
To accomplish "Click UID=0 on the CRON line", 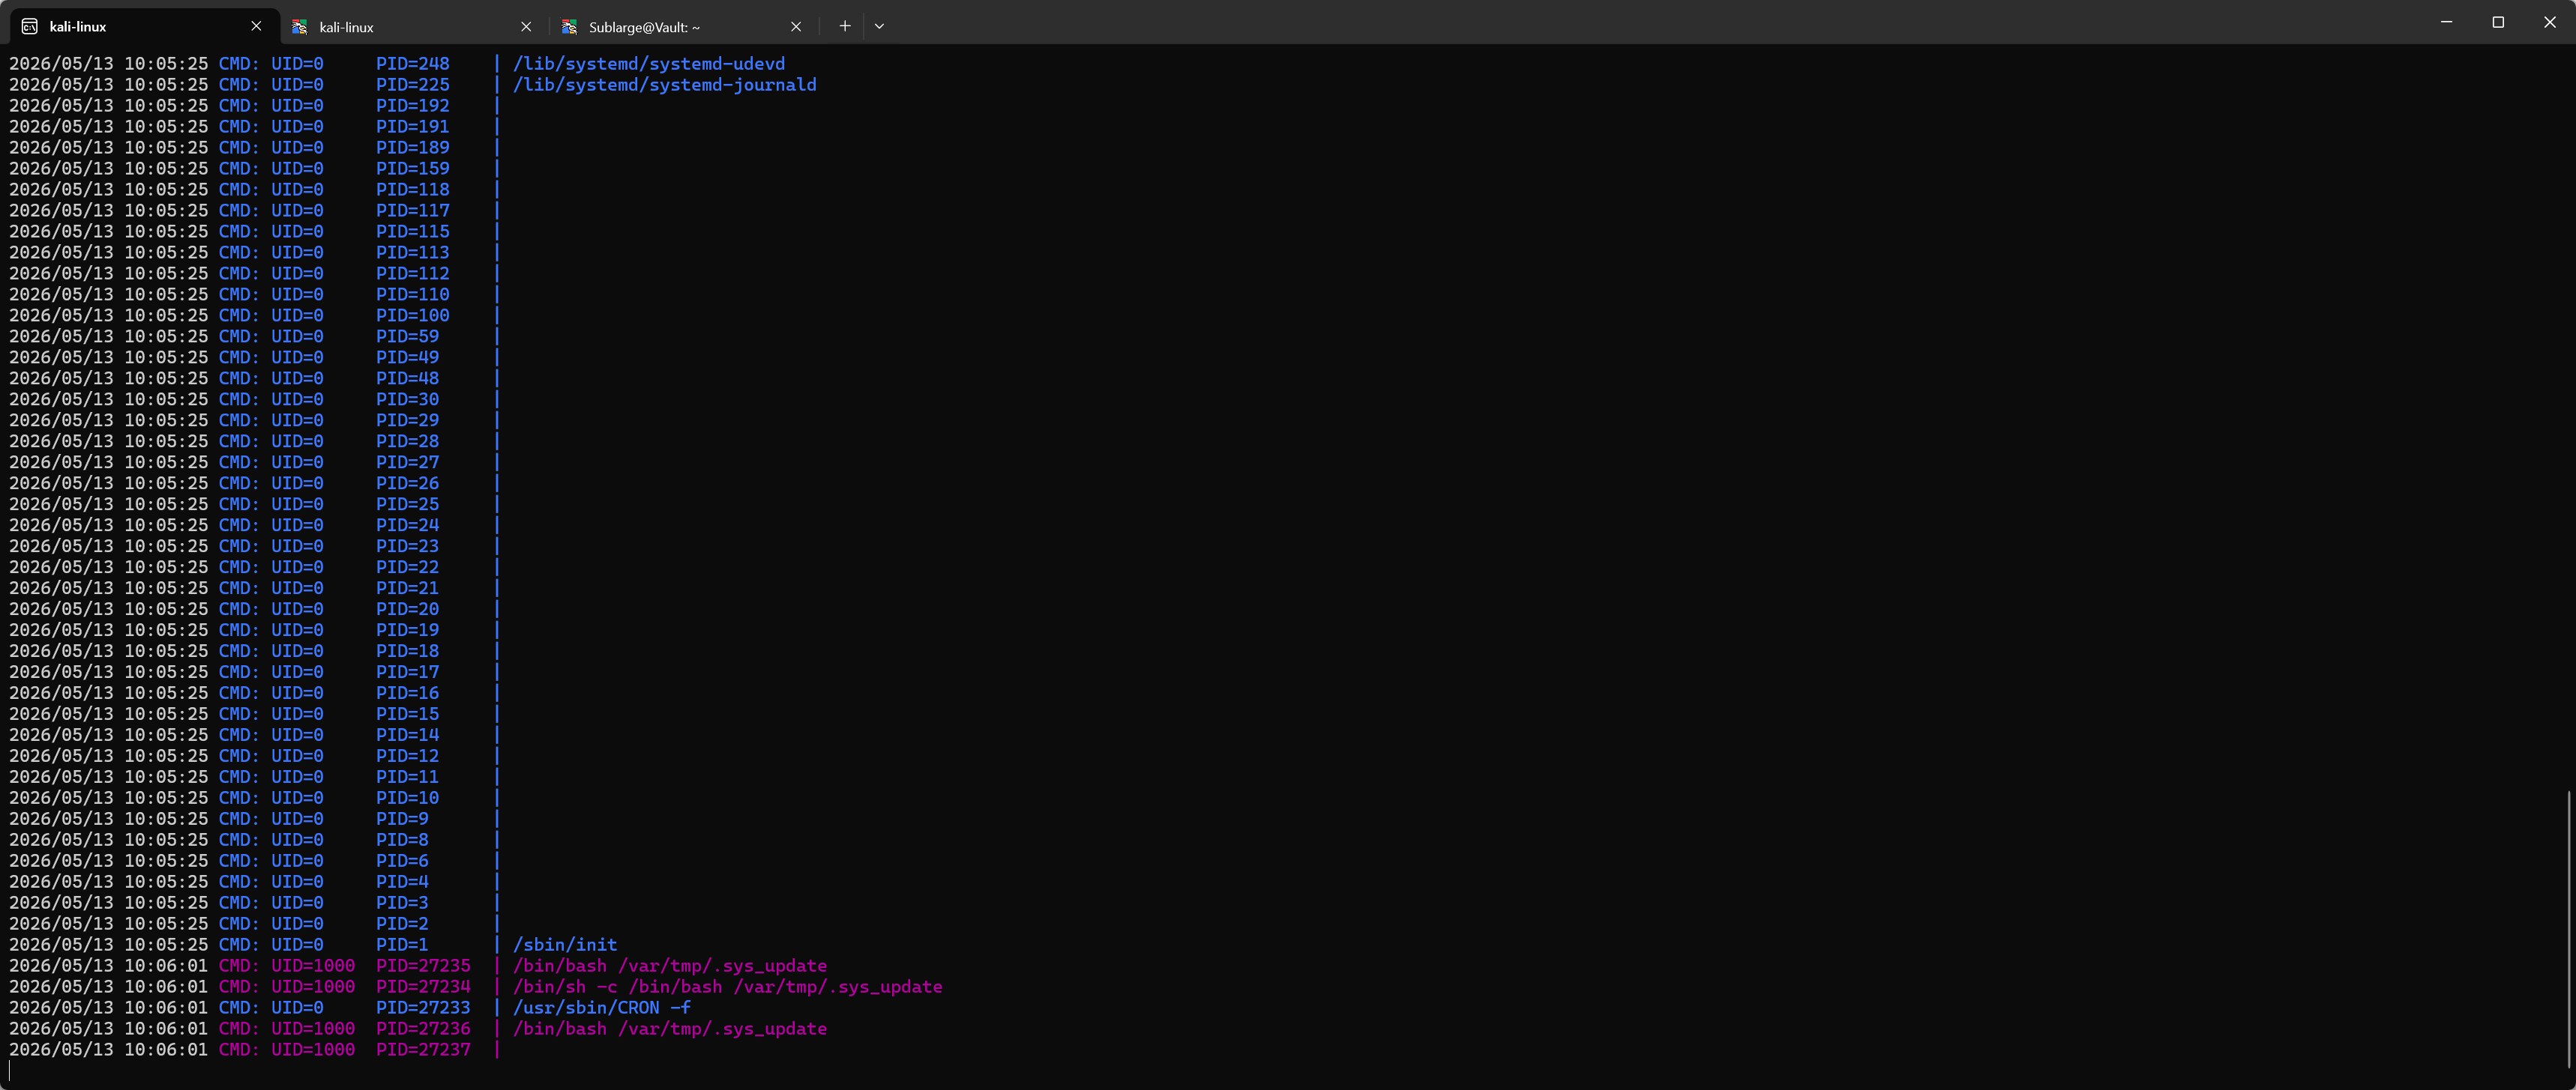I will coord(297,1008).
